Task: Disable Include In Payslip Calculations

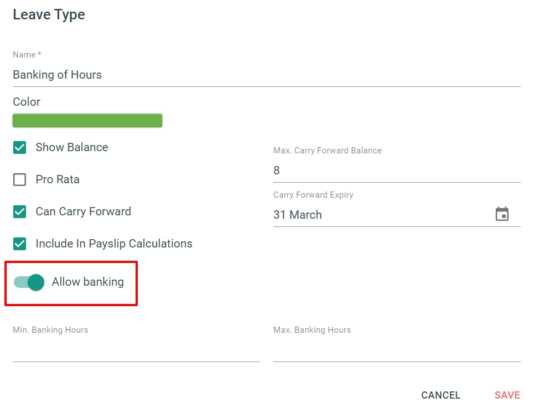Action: point(19,244)
